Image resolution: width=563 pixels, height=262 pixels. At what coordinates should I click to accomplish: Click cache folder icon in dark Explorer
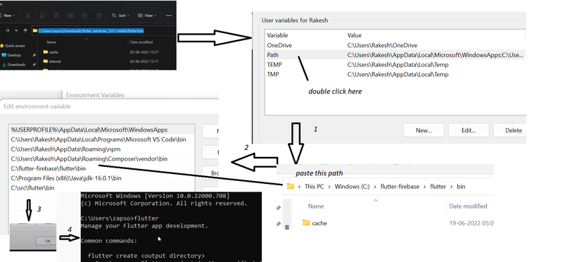tap(46, 52)
